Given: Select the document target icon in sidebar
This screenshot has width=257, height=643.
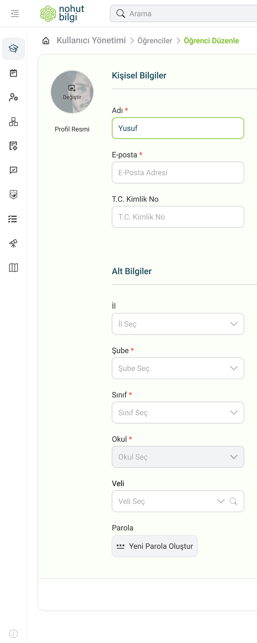Looking at the screenshot, I should pos(13,146).
